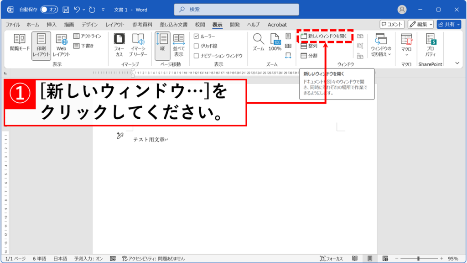Image resolution: width=467 pixels, height=263 pixels.
Task: Enable Navigation Pane checkbox
Action: click(197, 56)
